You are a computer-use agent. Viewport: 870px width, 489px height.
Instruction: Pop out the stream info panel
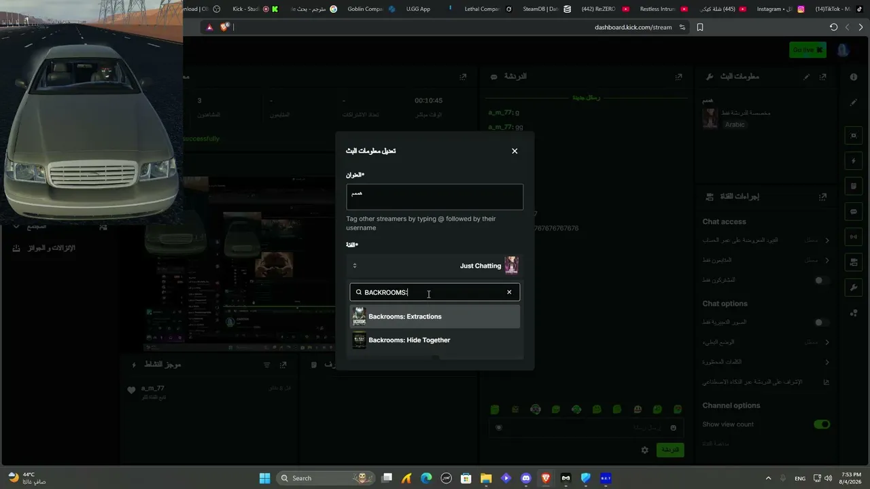tap(822, 77)
